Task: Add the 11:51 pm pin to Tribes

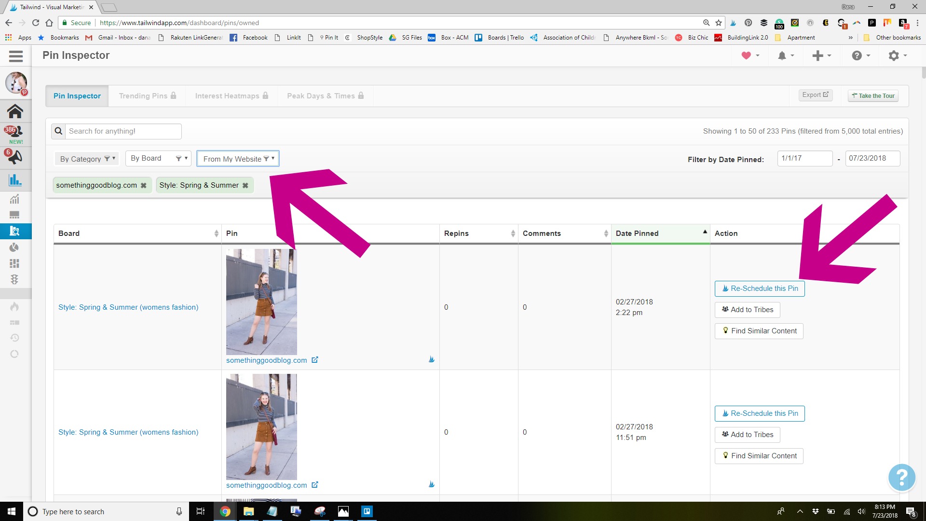Action: click(x=747, y=435)
